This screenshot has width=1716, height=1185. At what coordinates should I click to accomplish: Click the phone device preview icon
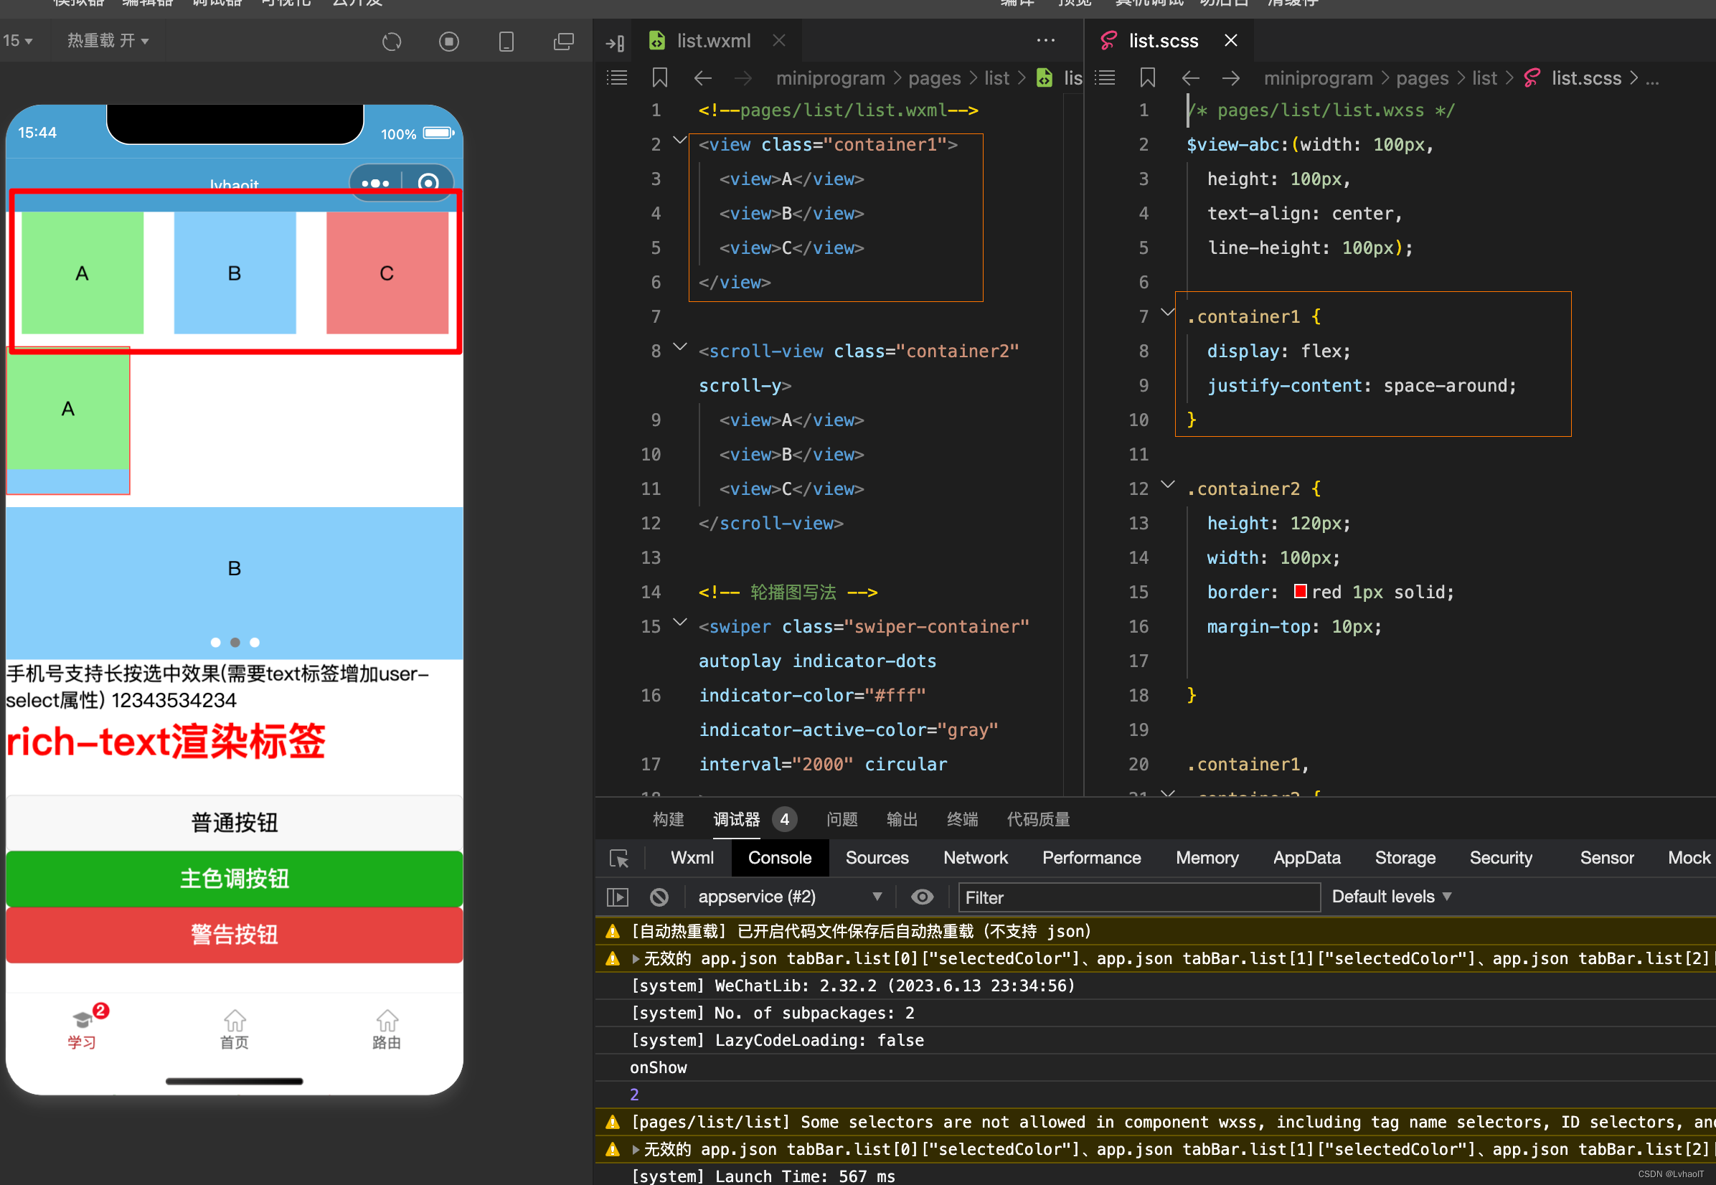coord(506,42)
